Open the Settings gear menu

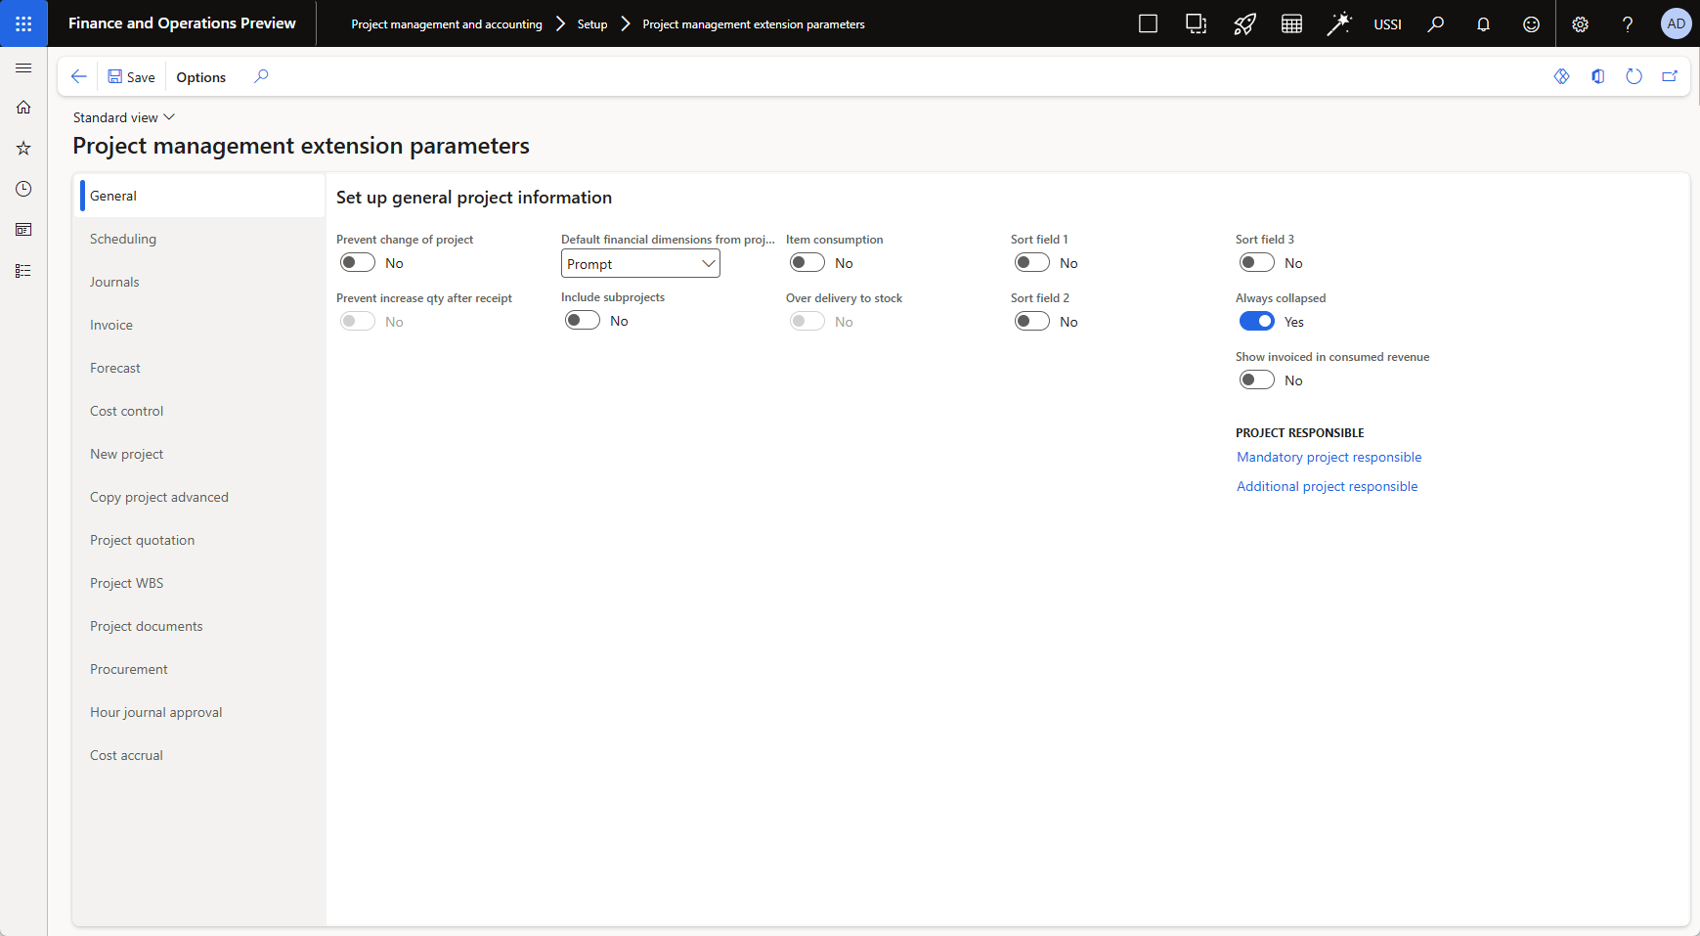[1580, 24]
